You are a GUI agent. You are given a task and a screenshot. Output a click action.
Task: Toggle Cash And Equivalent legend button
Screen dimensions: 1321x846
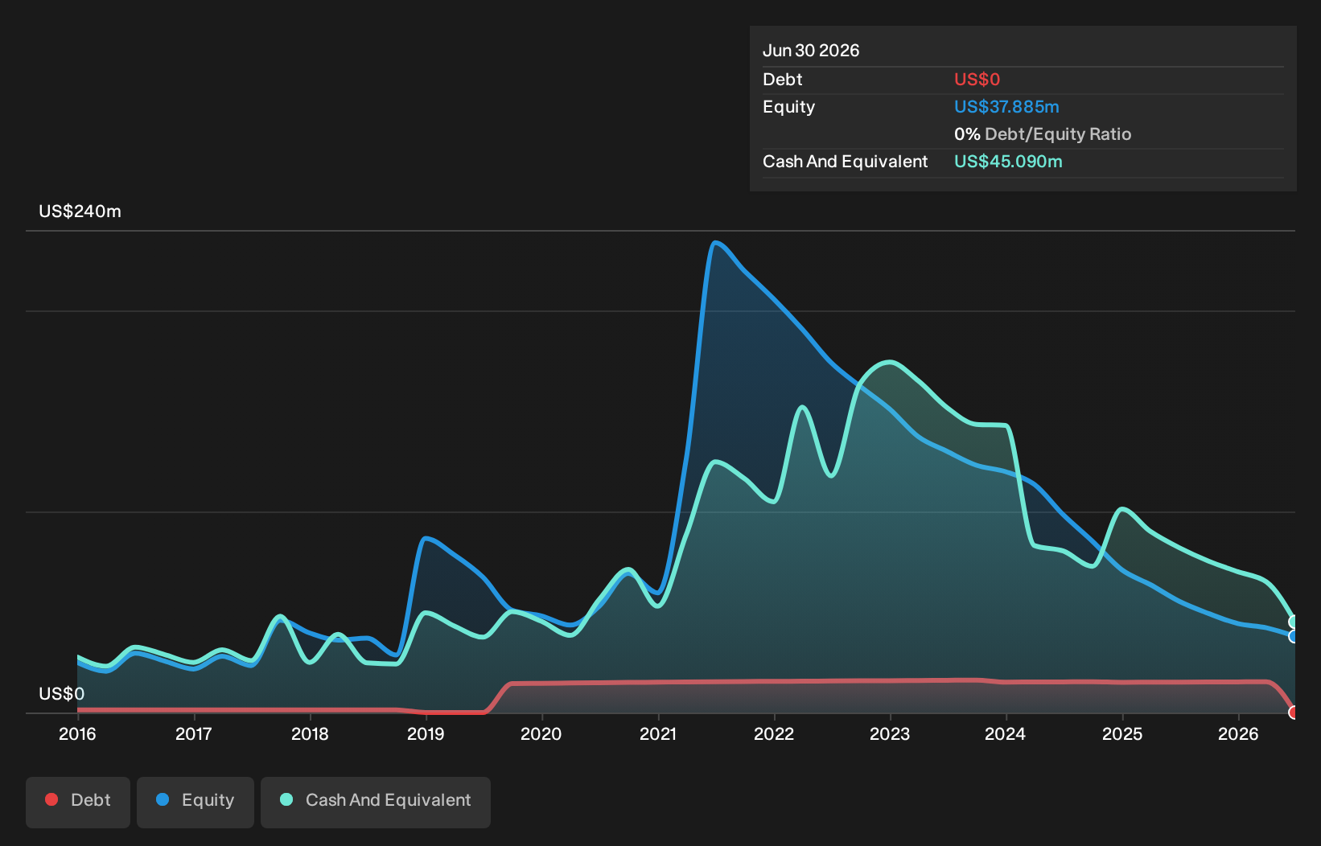point(376,802)
